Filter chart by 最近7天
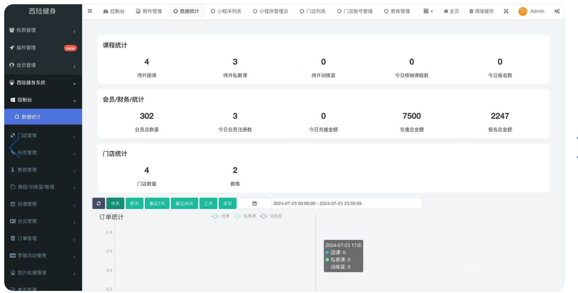578x293 pixels. pyautogui.click(x=157, y=204)
